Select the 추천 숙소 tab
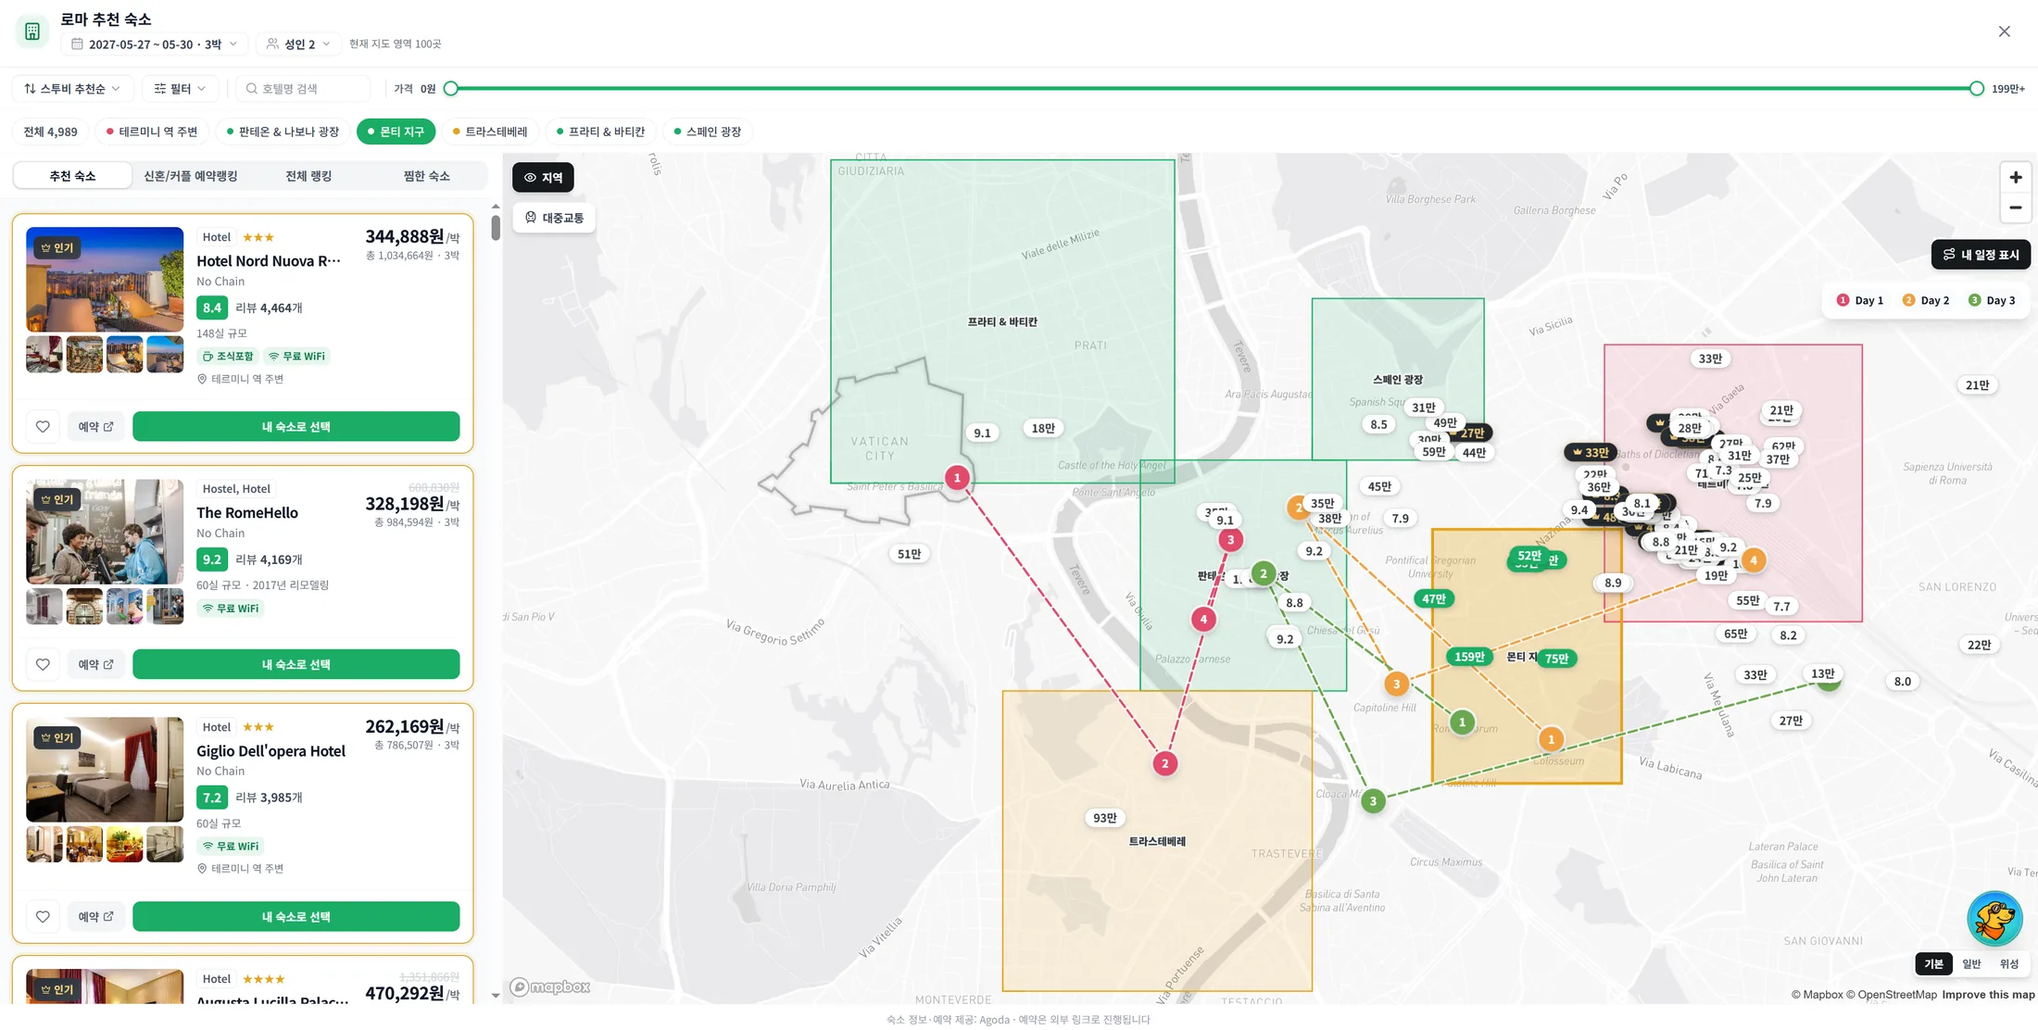Screen dimensions: 2038x1030 point(72,176)
